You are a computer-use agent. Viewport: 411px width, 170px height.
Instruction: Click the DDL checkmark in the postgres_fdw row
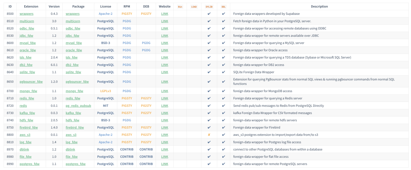pyautogui.click(x=223, y=164)
